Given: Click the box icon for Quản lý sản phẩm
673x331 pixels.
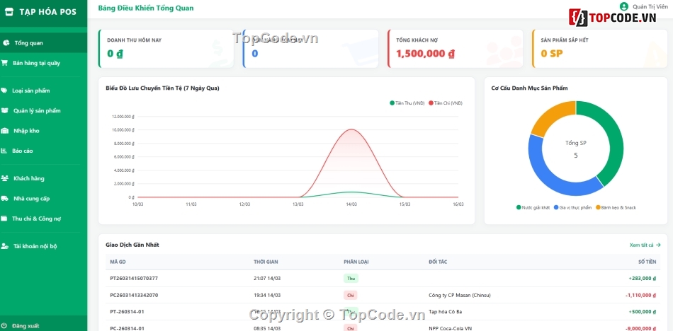Looking at the screenshot, I should (x=5, y=110).
